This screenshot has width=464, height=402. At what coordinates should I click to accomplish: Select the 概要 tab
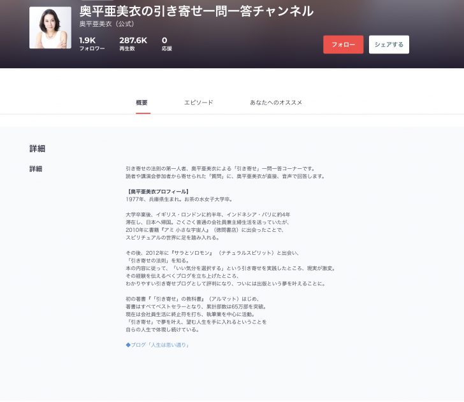coord(142,103)
